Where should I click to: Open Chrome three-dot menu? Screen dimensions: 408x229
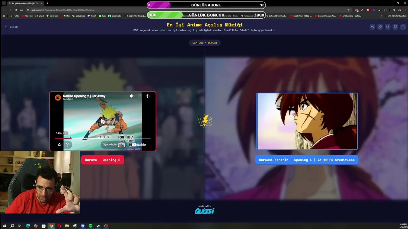click(x=404, y=10)
